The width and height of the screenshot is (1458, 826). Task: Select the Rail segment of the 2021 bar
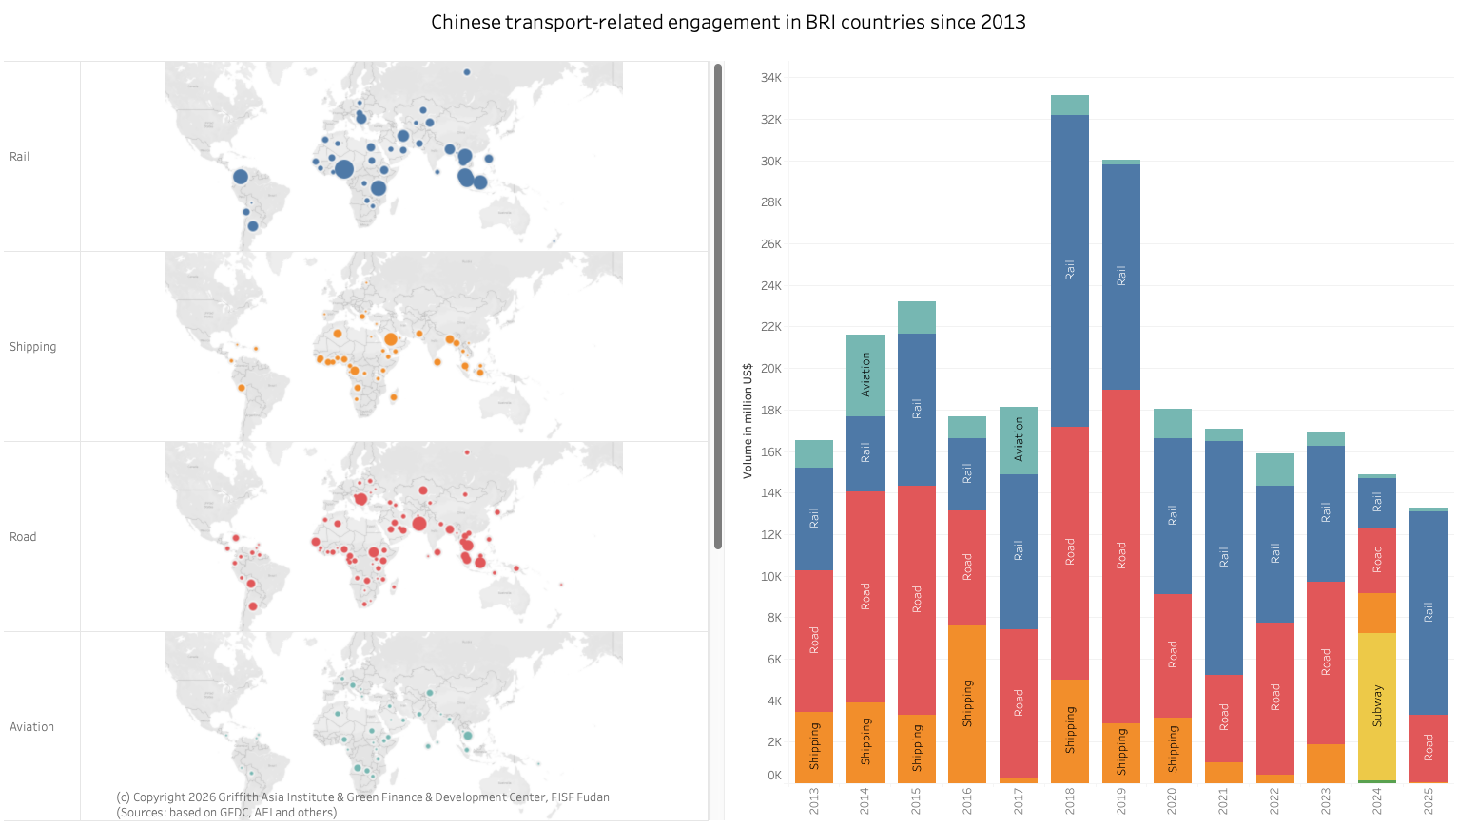pos(1223,557)
